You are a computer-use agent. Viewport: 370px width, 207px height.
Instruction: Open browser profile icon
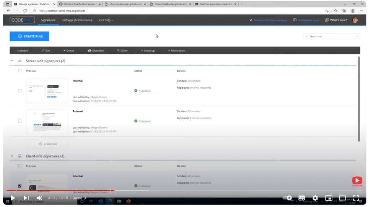pos(353,11)
